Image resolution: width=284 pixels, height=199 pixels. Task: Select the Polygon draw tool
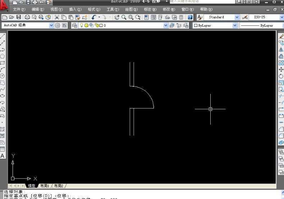(3, 56)
